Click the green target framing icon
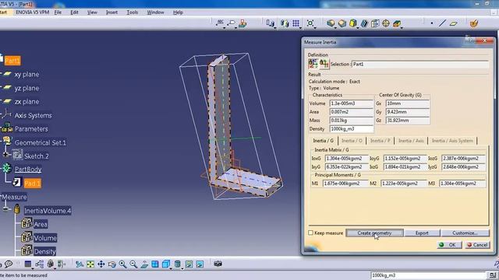This screenshot has height=280, width=499. (310, 23)
